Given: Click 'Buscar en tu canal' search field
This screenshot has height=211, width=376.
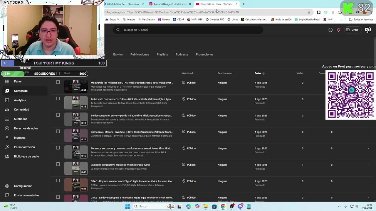Looking at the screenshot, I should 188,30.
